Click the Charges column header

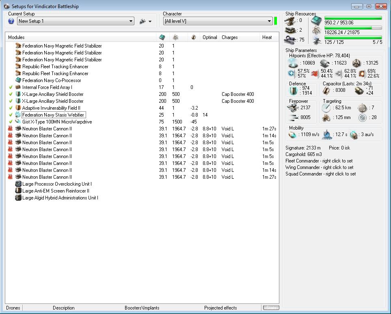tap(240, 37)
